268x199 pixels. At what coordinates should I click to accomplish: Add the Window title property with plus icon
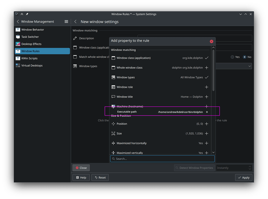(206, 97)
